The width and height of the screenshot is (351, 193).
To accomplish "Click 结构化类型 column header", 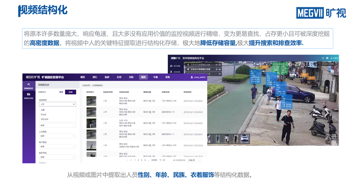I will (x=108, y=92).
